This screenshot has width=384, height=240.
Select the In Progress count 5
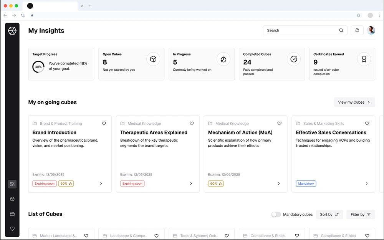point(175,62)
